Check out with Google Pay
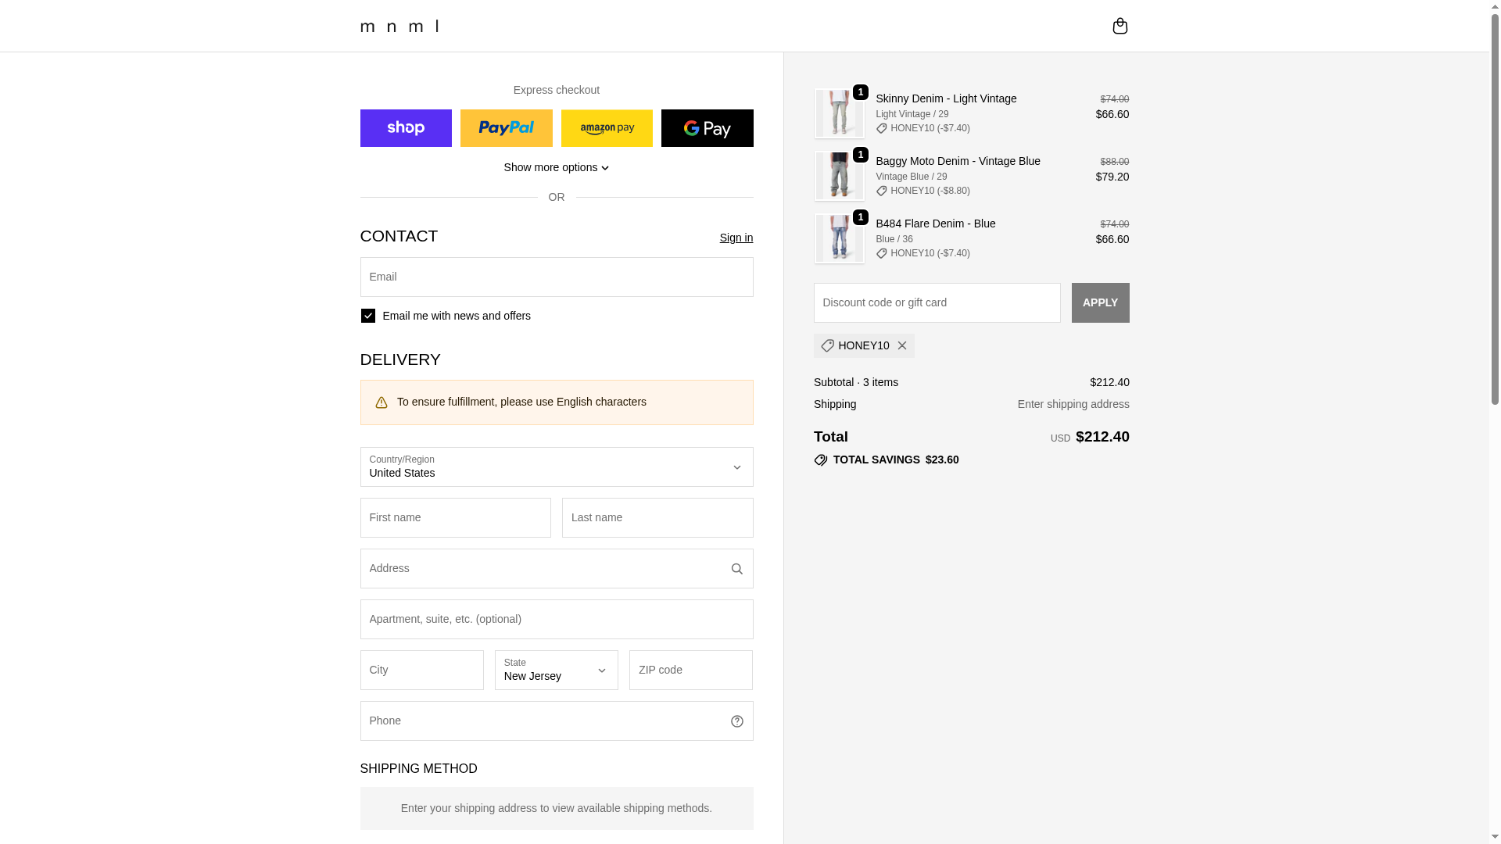Image resolution: width=1501 pixels, height=844 pixels. pos(707,128)
